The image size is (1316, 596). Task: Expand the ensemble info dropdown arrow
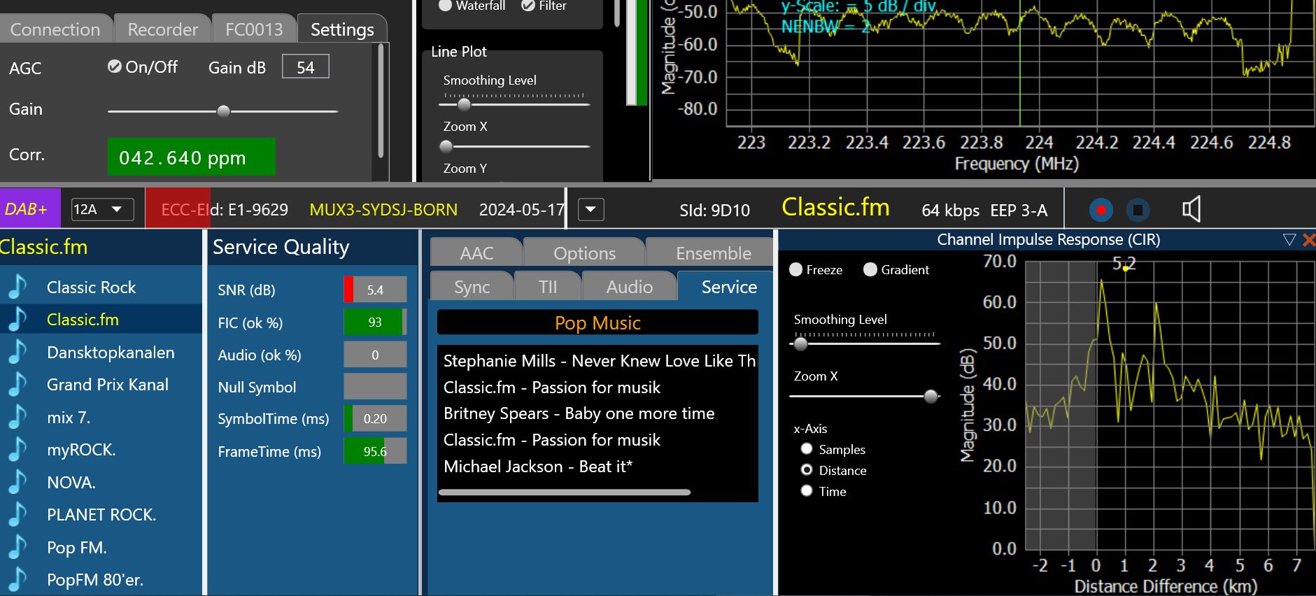(x=590, y=209)
